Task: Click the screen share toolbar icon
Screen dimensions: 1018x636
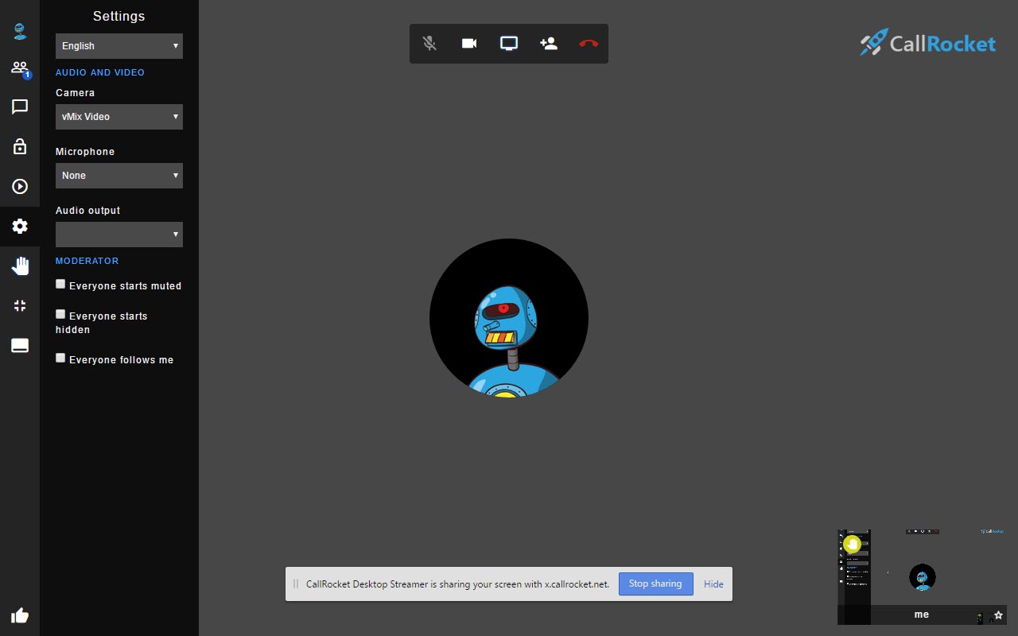Action: [508, 44]
